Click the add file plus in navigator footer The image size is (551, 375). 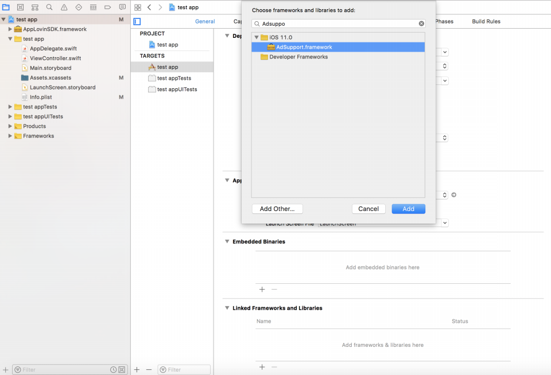pyautogui.click(x=6, y=369)
